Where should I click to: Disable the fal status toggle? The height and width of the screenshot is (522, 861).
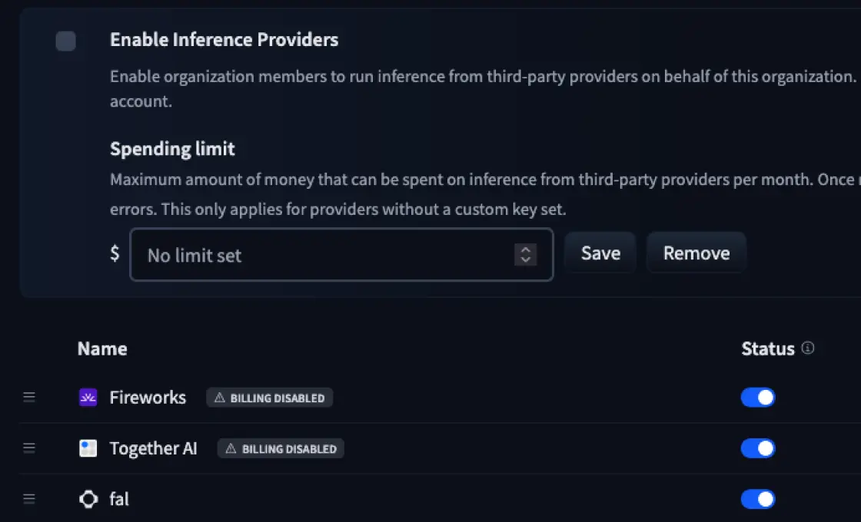[758, 499]
